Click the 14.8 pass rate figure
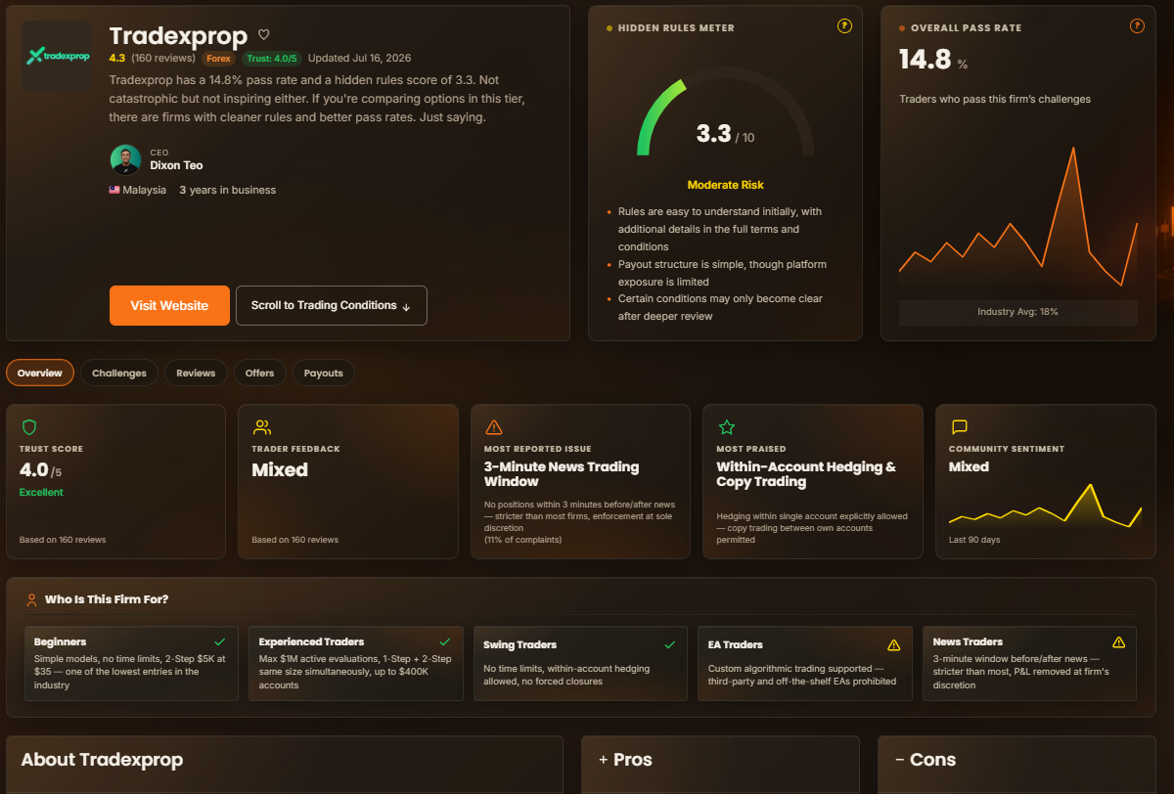Viewport: 1174px width, 794px height. (926, 60)
